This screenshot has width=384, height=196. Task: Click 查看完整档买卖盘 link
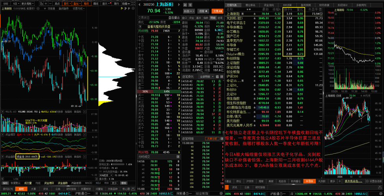(x=159, y=26)
